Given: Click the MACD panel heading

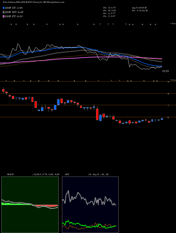Looking at the screenshot, I should (11, 174).
